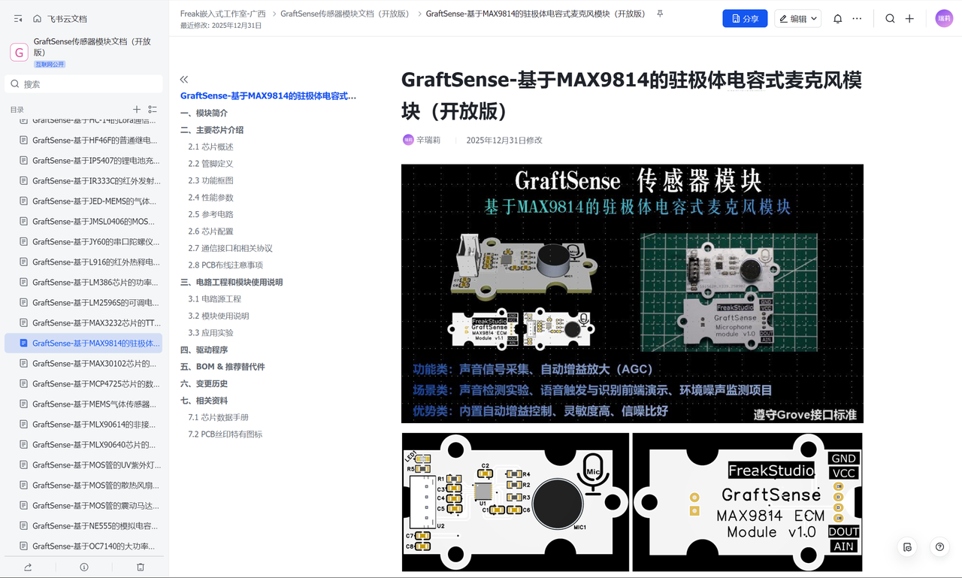Viewport: 962px width, 578px height.
Task: Open the more options ellipsis menu
Action: pyautogui.click(x=857, y=19)
